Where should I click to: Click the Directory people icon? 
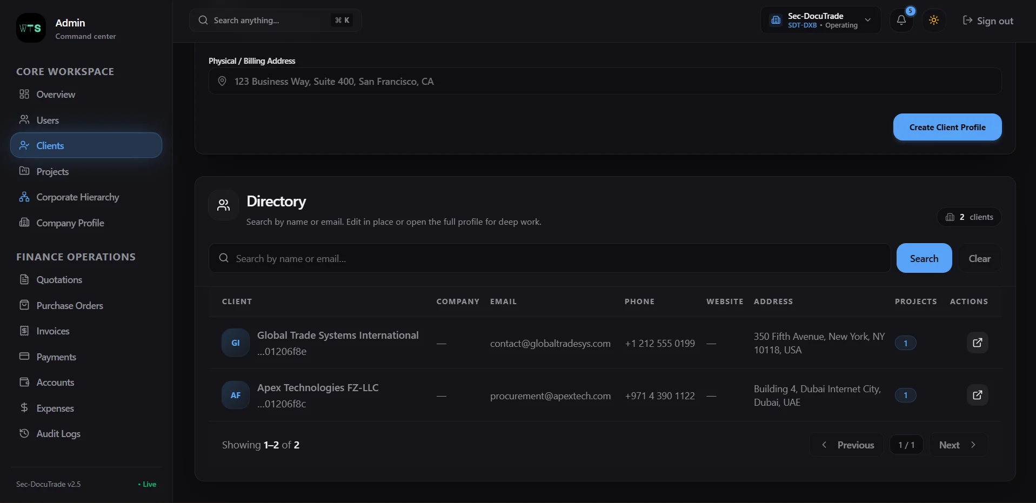coord(224,205)
